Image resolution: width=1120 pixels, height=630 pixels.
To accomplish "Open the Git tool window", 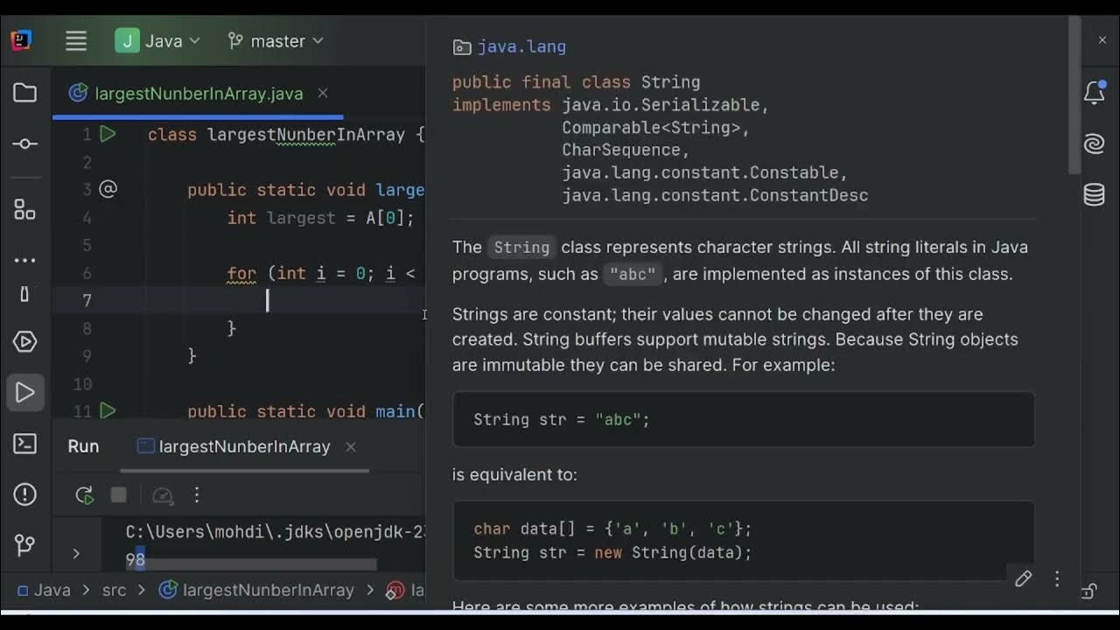I will pos(24,545).
